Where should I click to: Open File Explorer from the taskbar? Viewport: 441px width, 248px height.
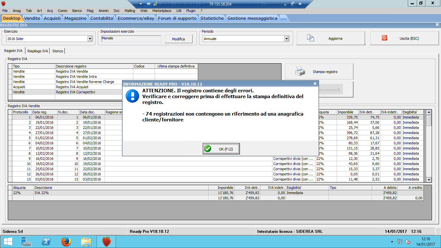tap(86, 242)
